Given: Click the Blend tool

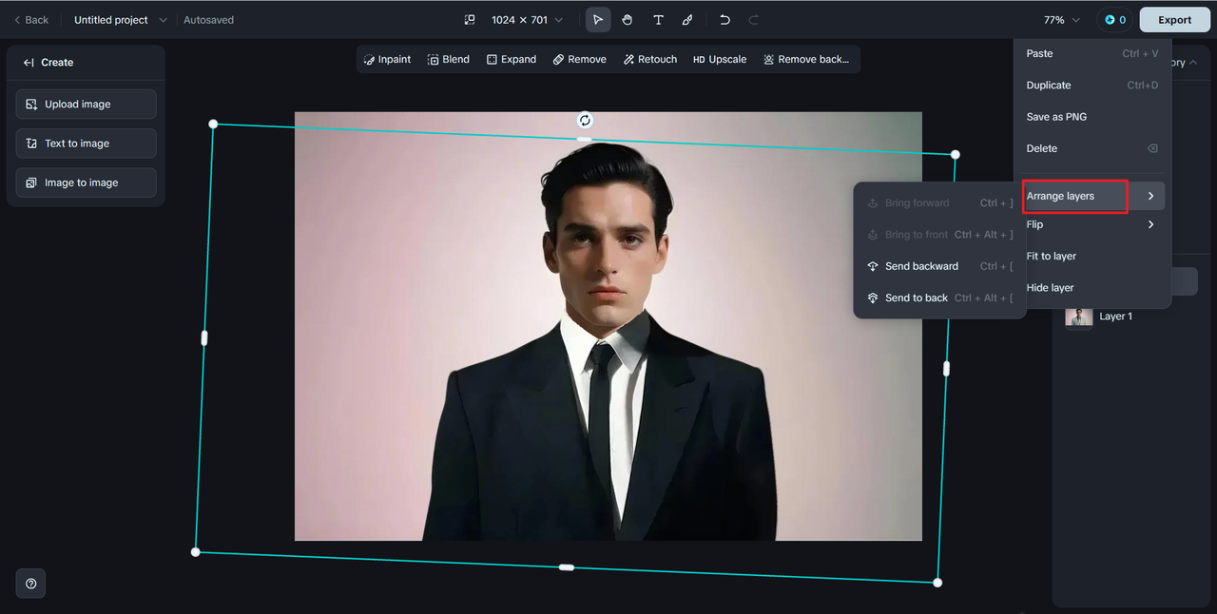Looking at the screenshot, I should click(448, 59).
